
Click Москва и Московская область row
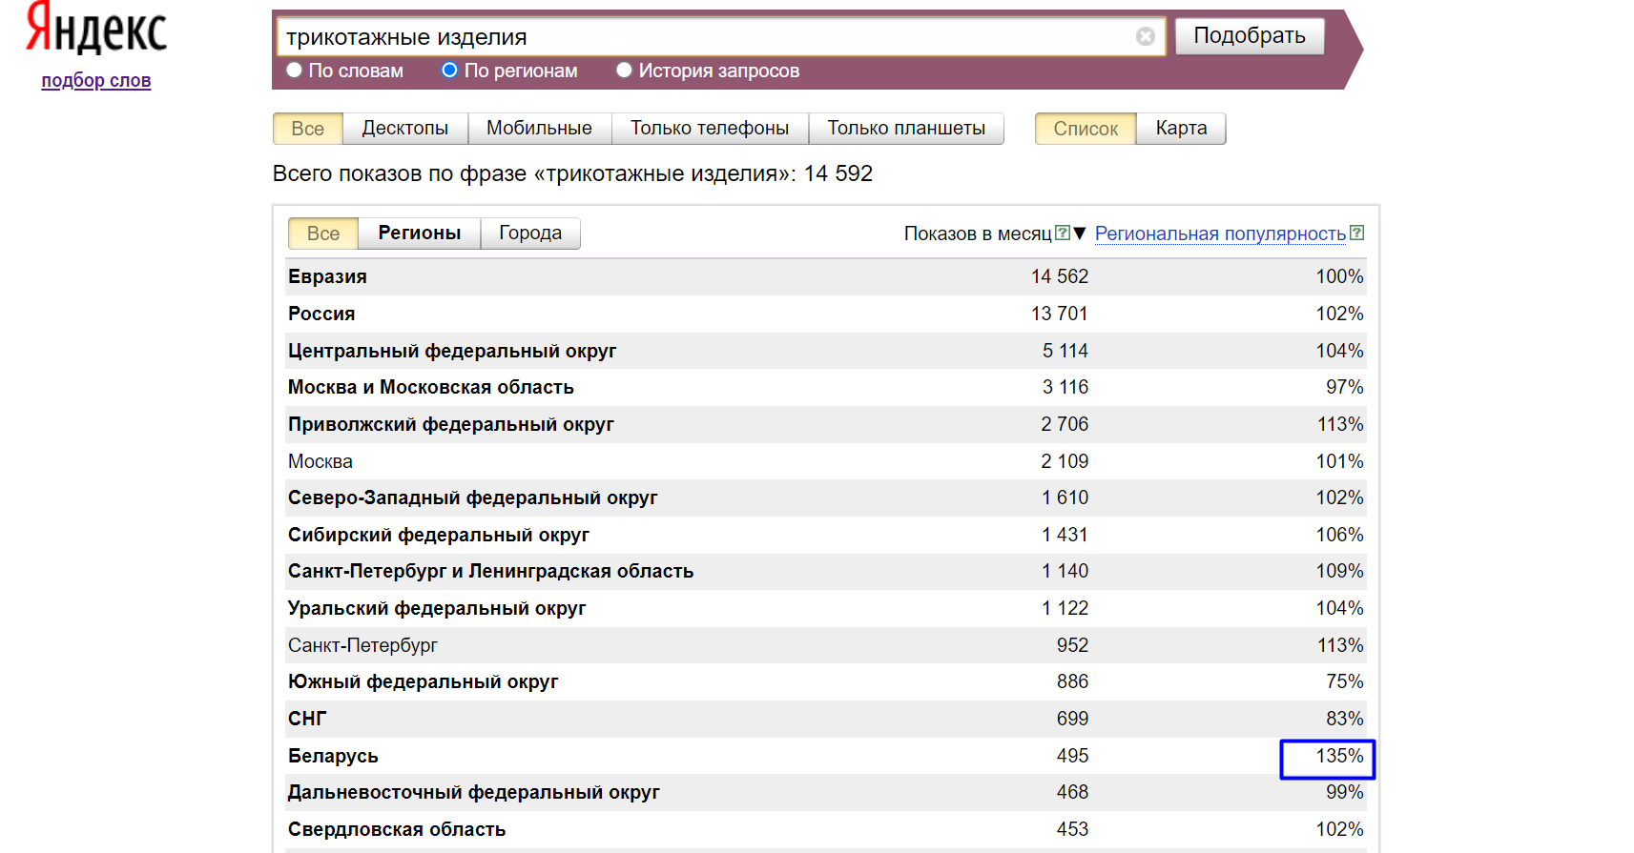click(826, 387)
